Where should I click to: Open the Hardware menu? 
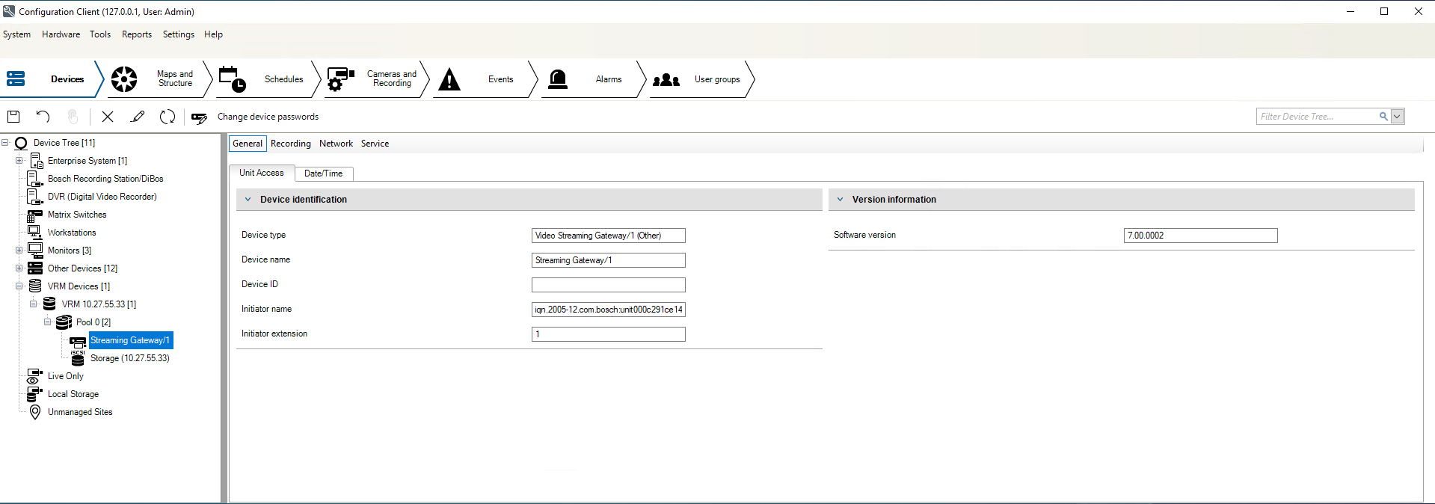[x=61, y=34]
